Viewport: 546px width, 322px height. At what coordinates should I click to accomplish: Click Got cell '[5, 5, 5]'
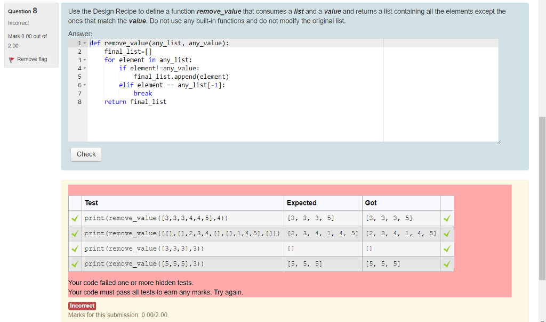point(383,264)
